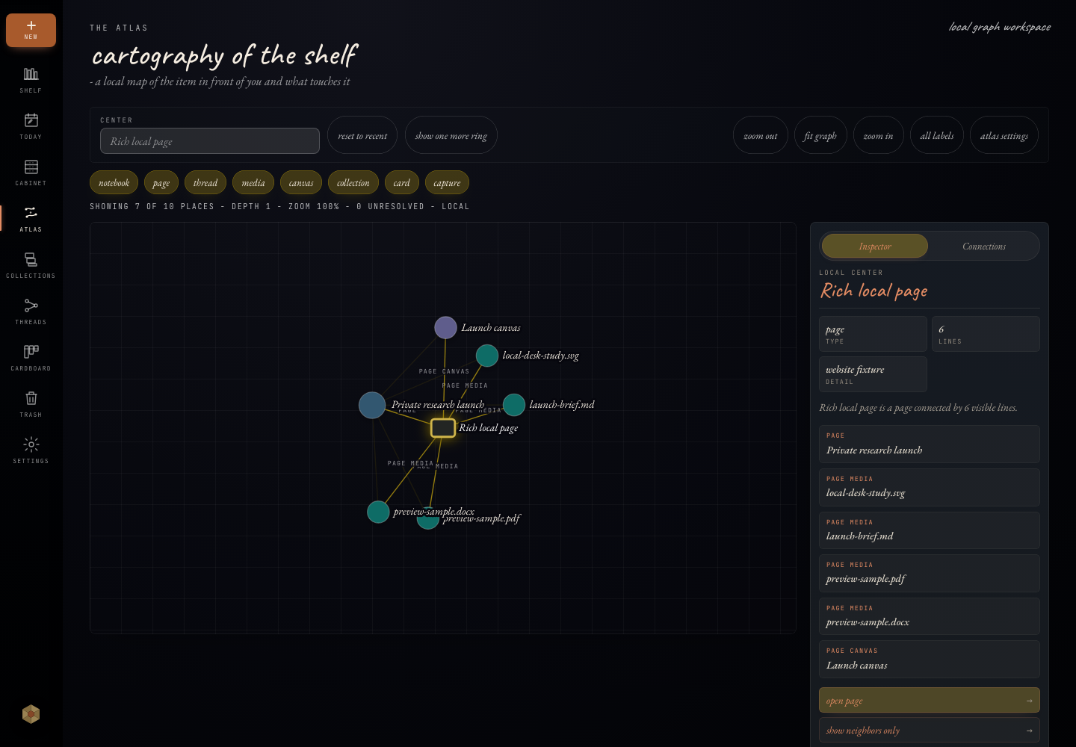
Task: Open Private research launch connection card
Action: (x=930, y=444)
